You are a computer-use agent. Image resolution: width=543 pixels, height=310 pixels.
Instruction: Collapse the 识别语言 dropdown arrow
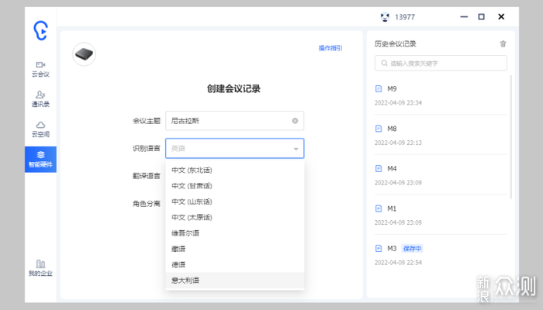click(x=296, y=149)
